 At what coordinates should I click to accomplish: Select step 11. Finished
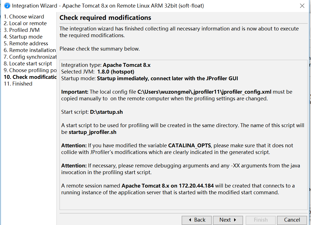point(18,84)
